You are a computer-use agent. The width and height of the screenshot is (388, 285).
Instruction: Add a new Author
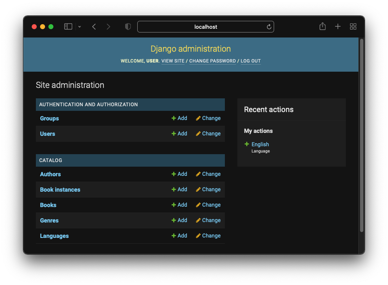pos(179,174)
